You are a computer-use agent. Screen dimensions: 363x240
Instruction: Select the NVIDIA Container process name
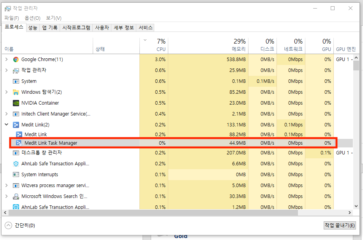click(x=40, y=103)
